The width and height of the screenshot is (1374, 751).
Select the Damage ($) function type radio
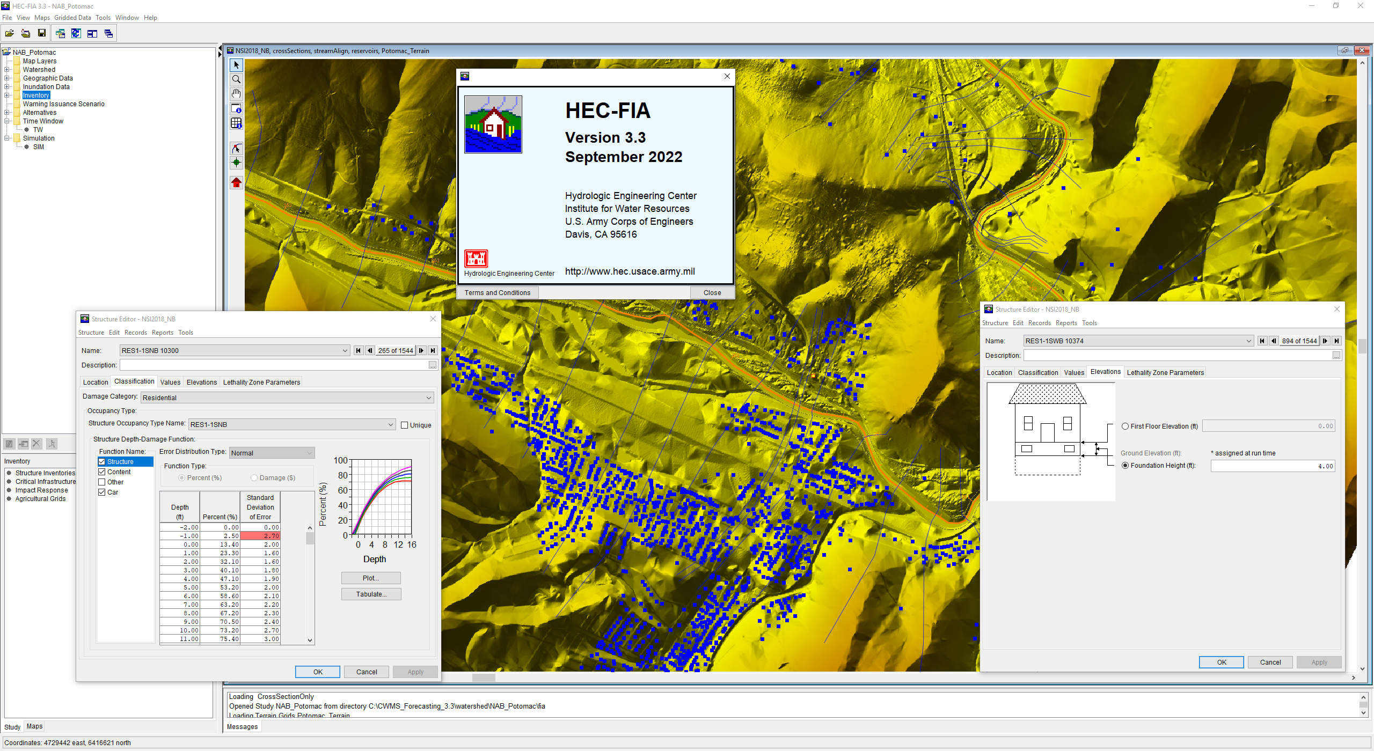coord(254,477)
